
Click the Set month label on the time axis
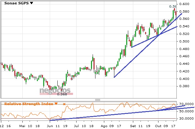(x=133, y=126)
